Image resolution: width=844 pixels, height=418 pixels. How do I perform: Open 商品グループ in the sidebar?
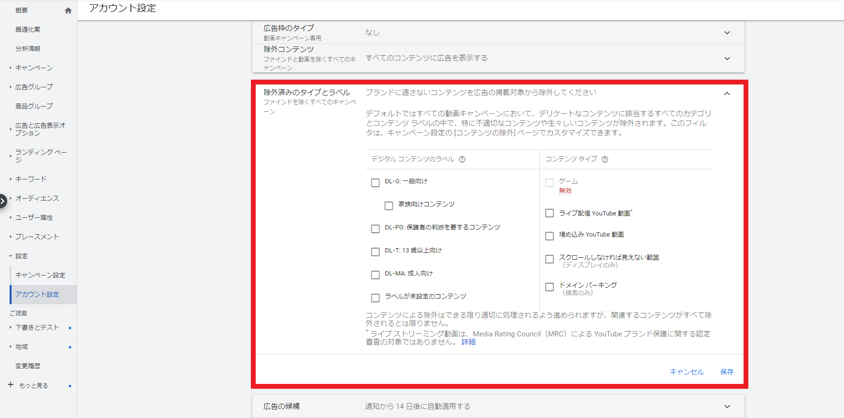(x=34, y=106)
